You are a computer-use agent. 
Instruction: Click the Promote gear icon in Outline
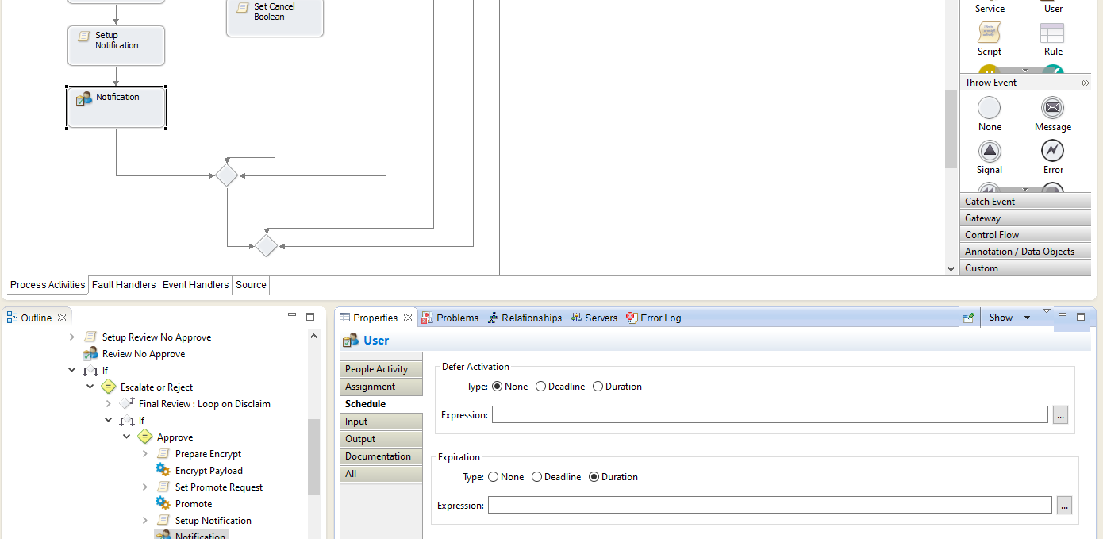(163, 504)
